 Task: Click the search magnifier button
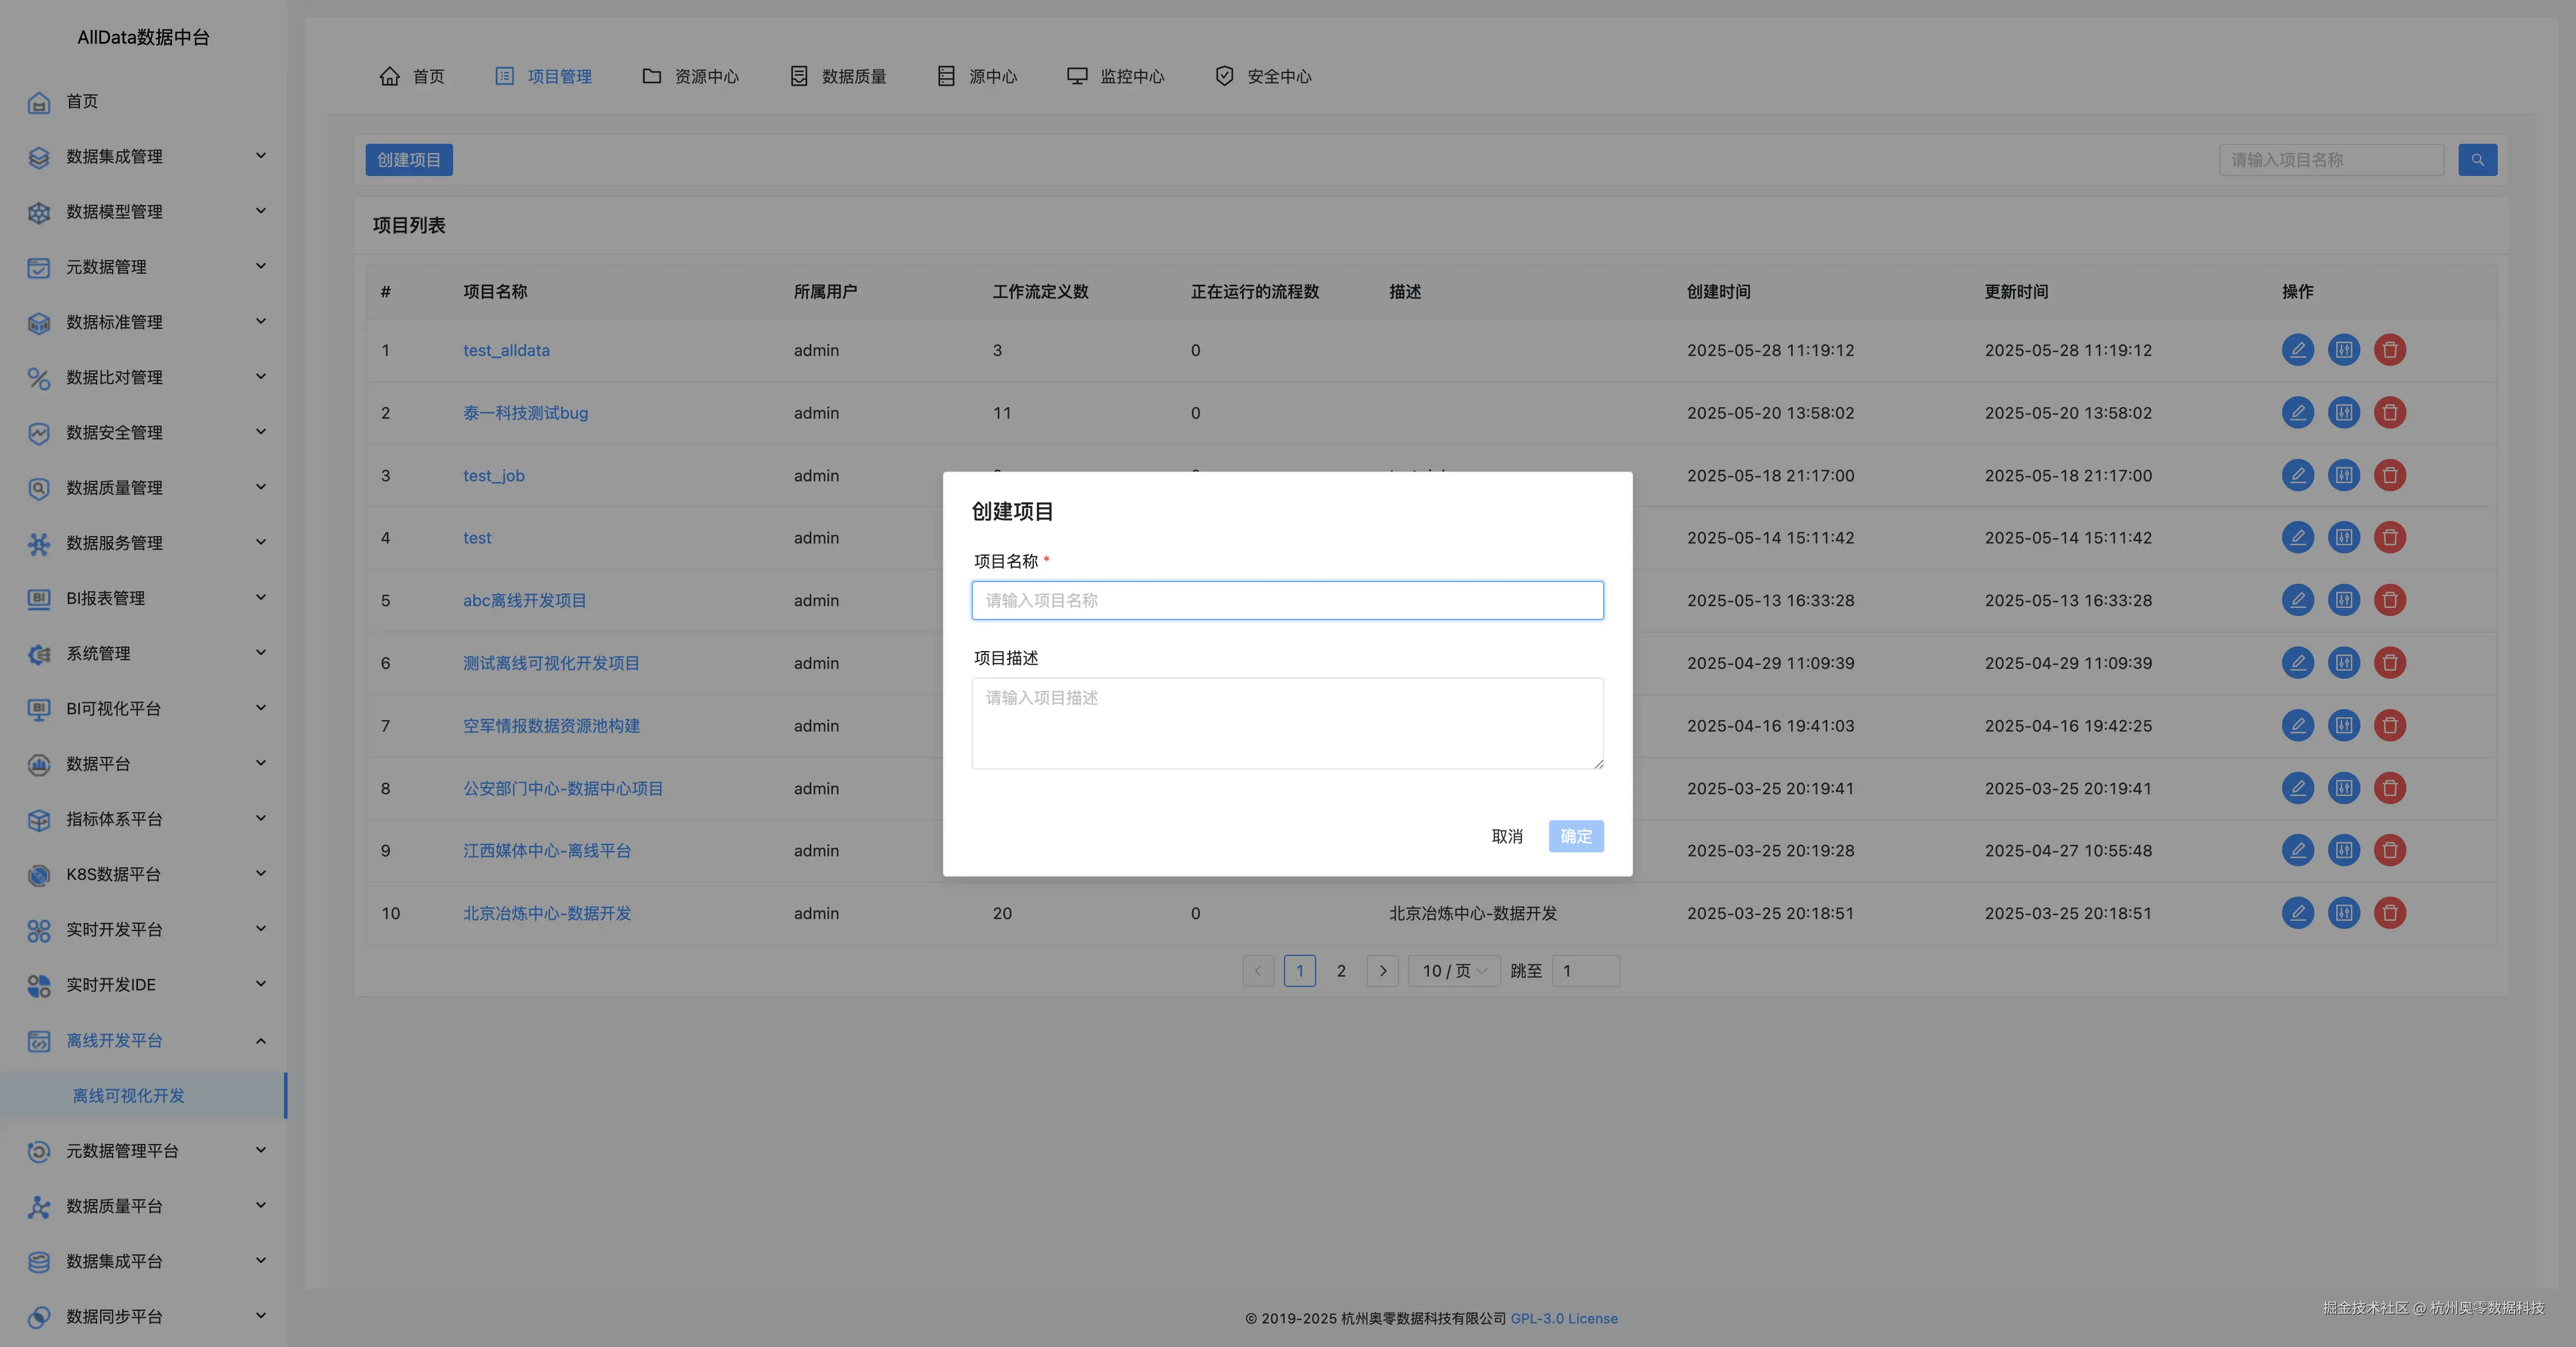point(2477,160)
